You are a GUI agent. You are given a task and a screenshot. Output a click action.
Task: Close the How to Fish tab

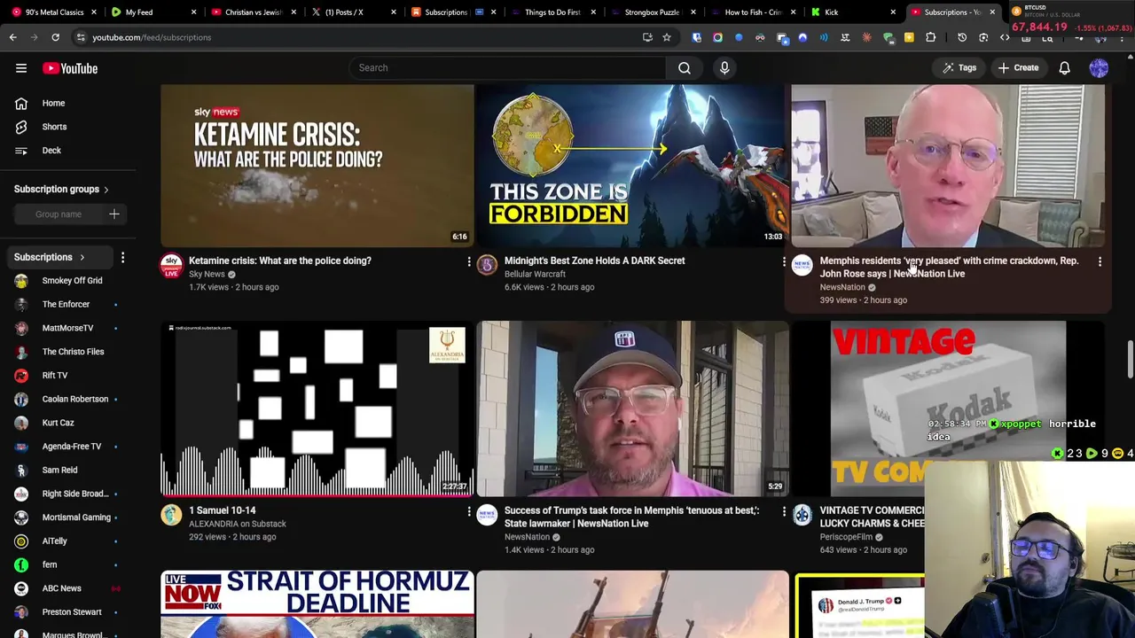point(793,12)
